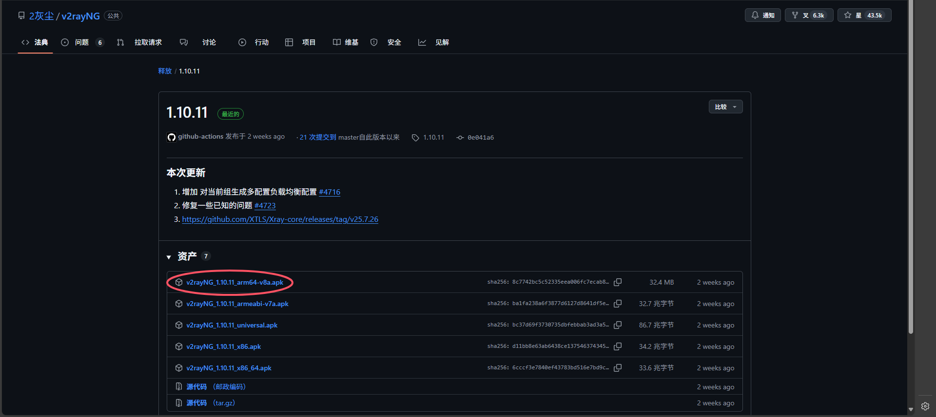Open the 比较 compare dropdown
This screenshot has height=417, width=936.
point(725,107)
